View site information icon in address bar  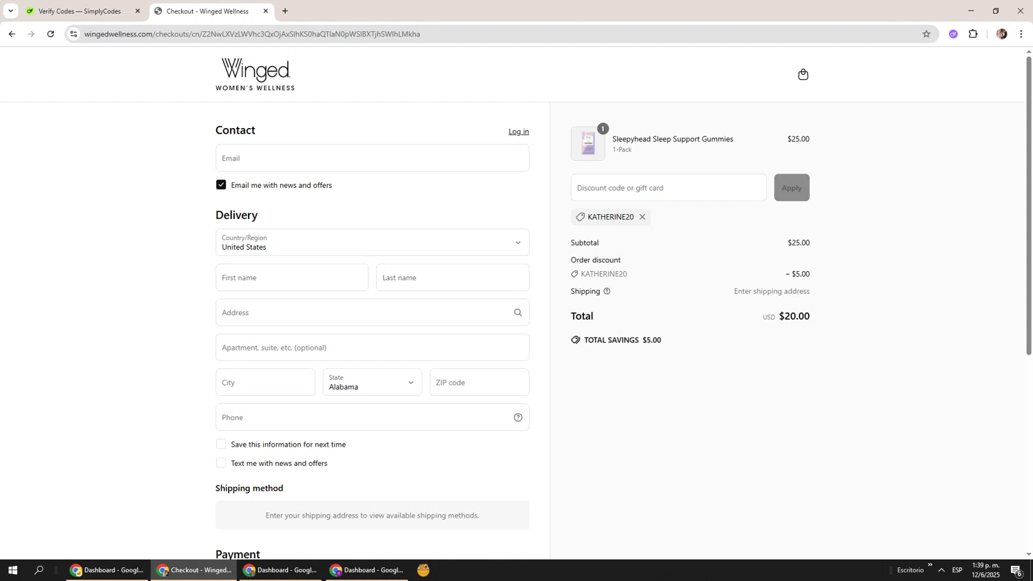coord(74,34)
